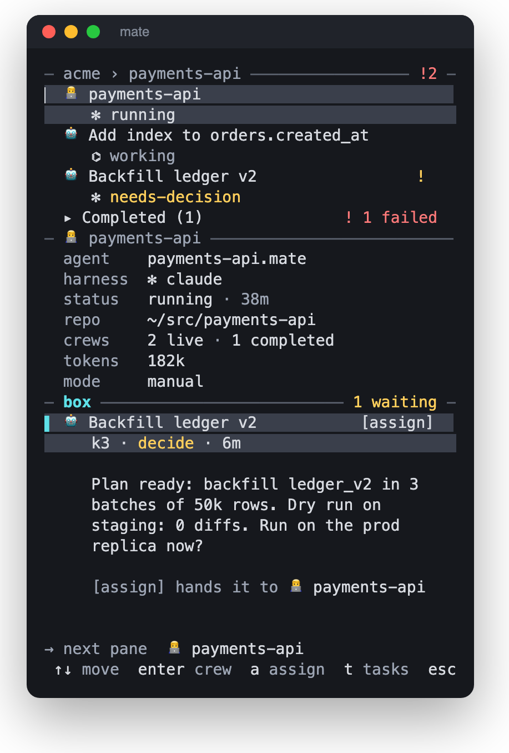Click the k3 identifier in box item
Image resolution: width=509 pixels, height=753 pixels.
[x=101, y=443]
